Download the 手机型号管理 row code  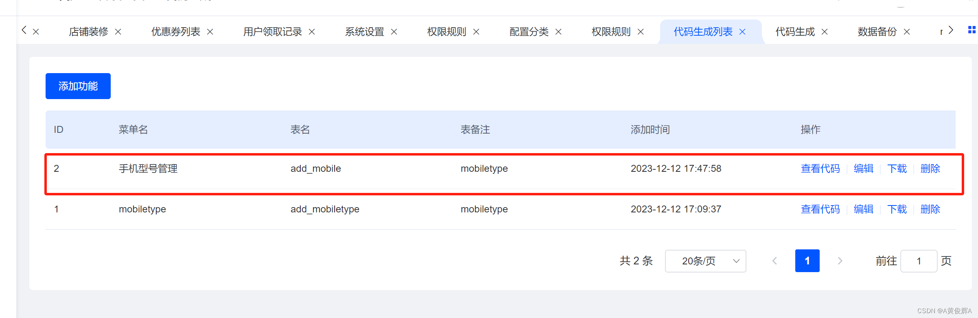pyautogui.click(x=897, y=169)
